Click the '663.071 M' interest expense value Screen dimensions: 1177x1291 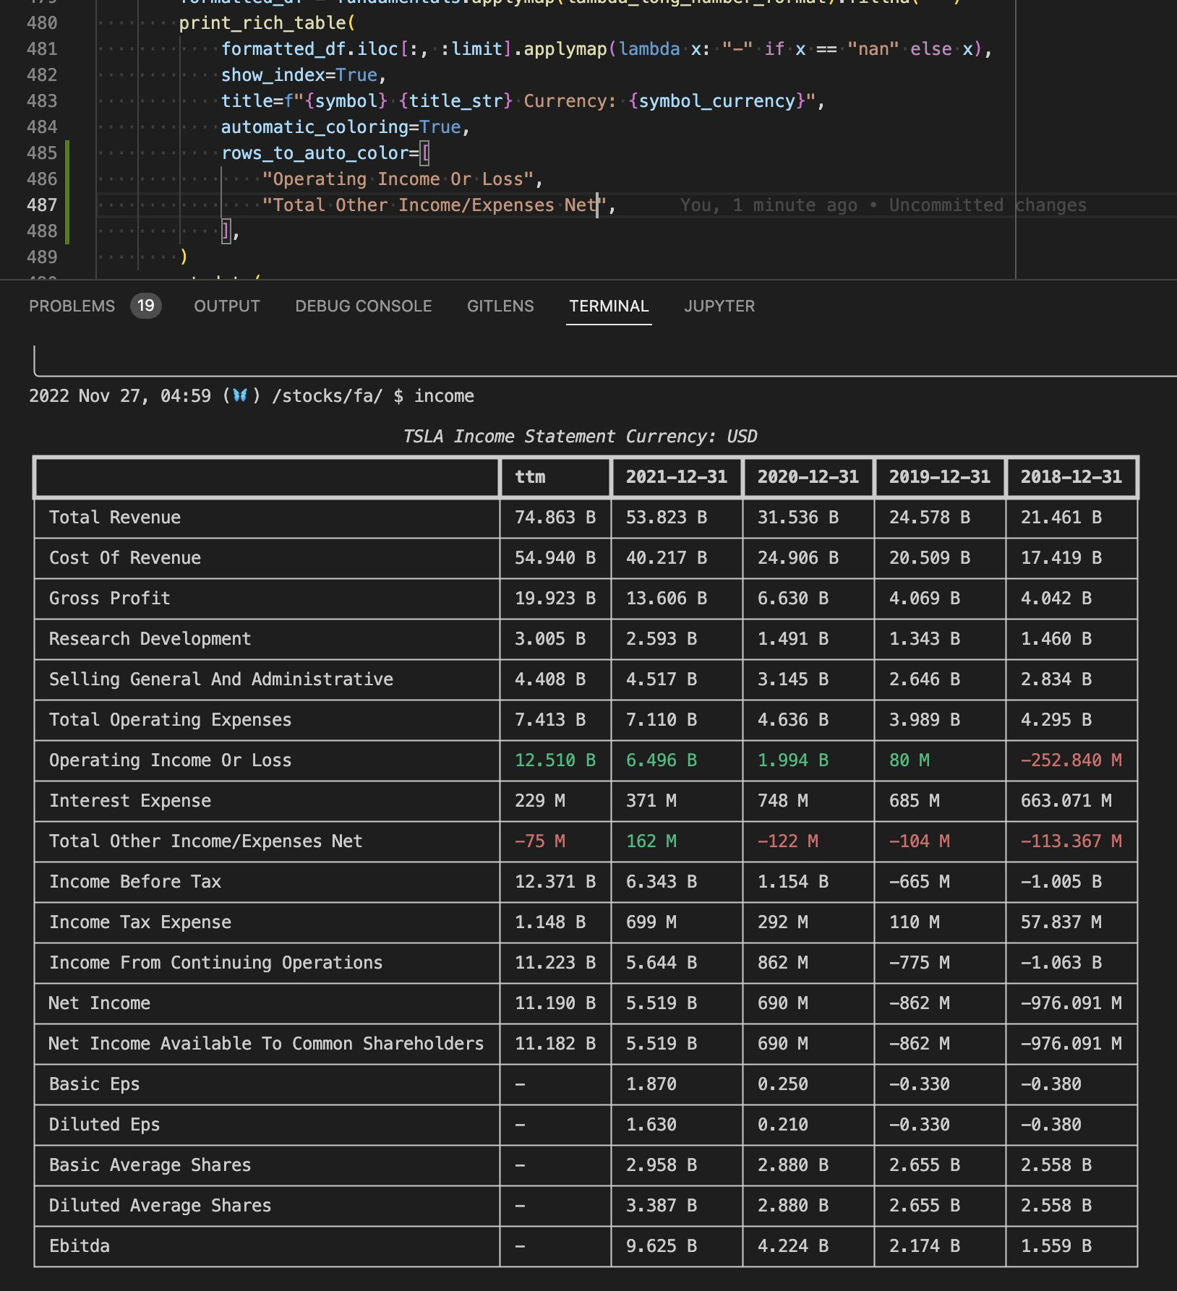(x=1066, y=801)
